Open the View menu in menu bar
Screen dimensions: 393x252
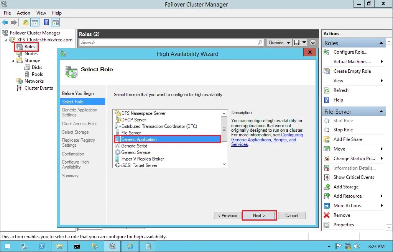tap(41, 13)
